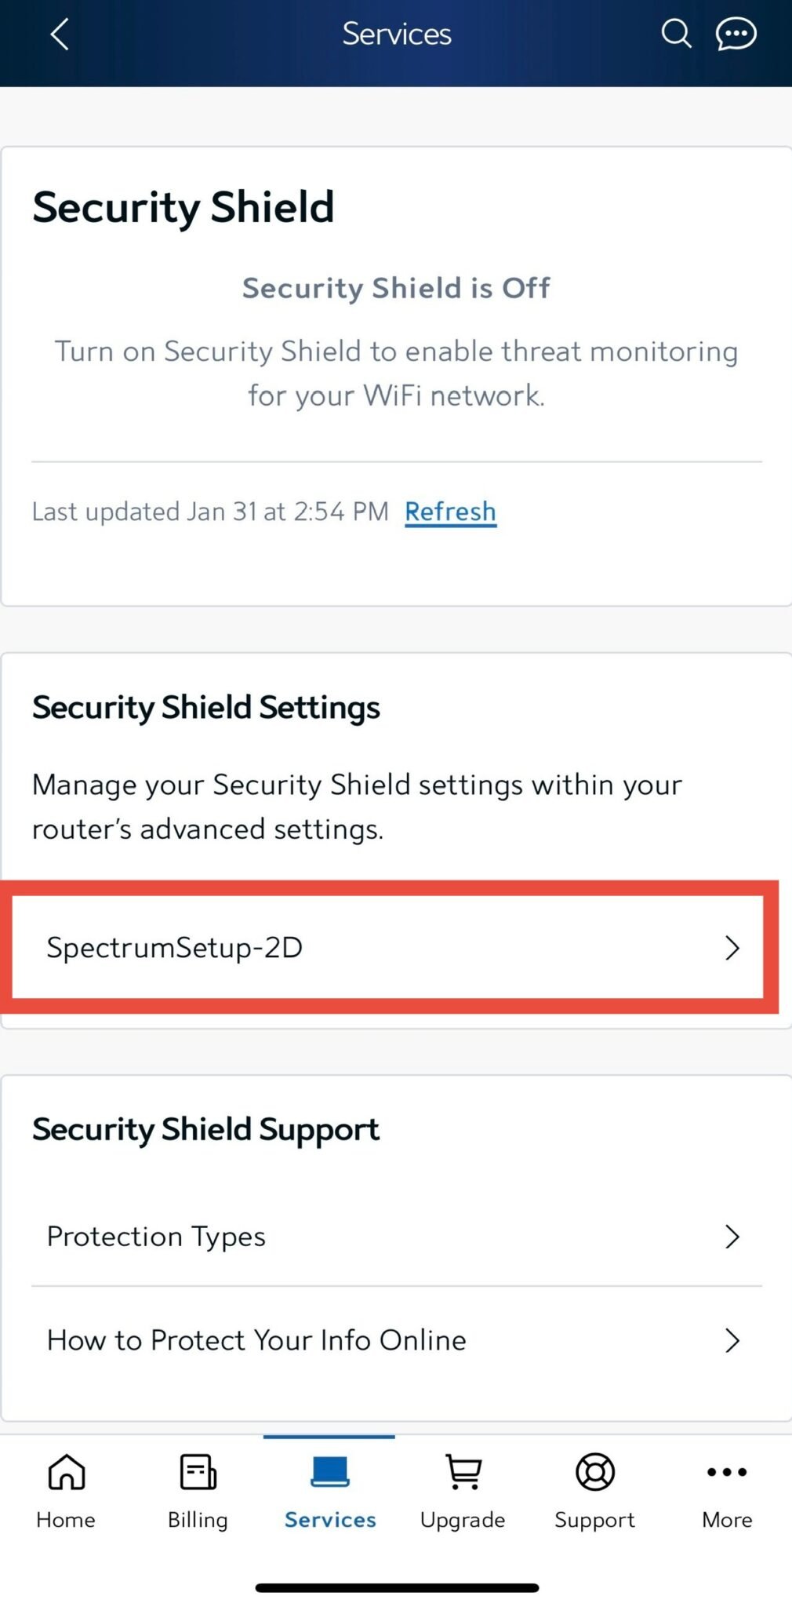Tap the Billing document icon
792x1607 pixels.
pyautogui.click(x=198, y=1472)
